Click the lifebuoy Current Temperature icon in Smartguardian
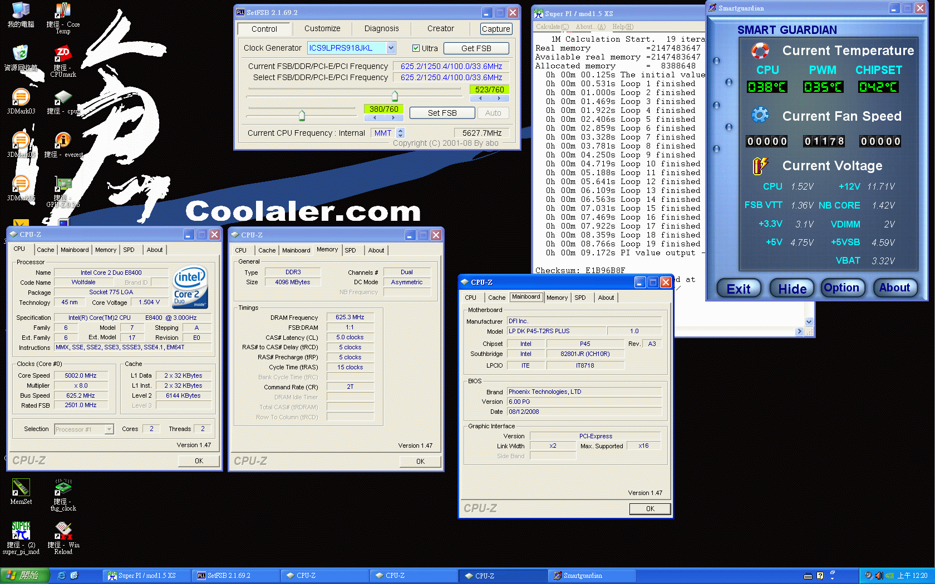935x584 pixels. [x=760, y=51]
